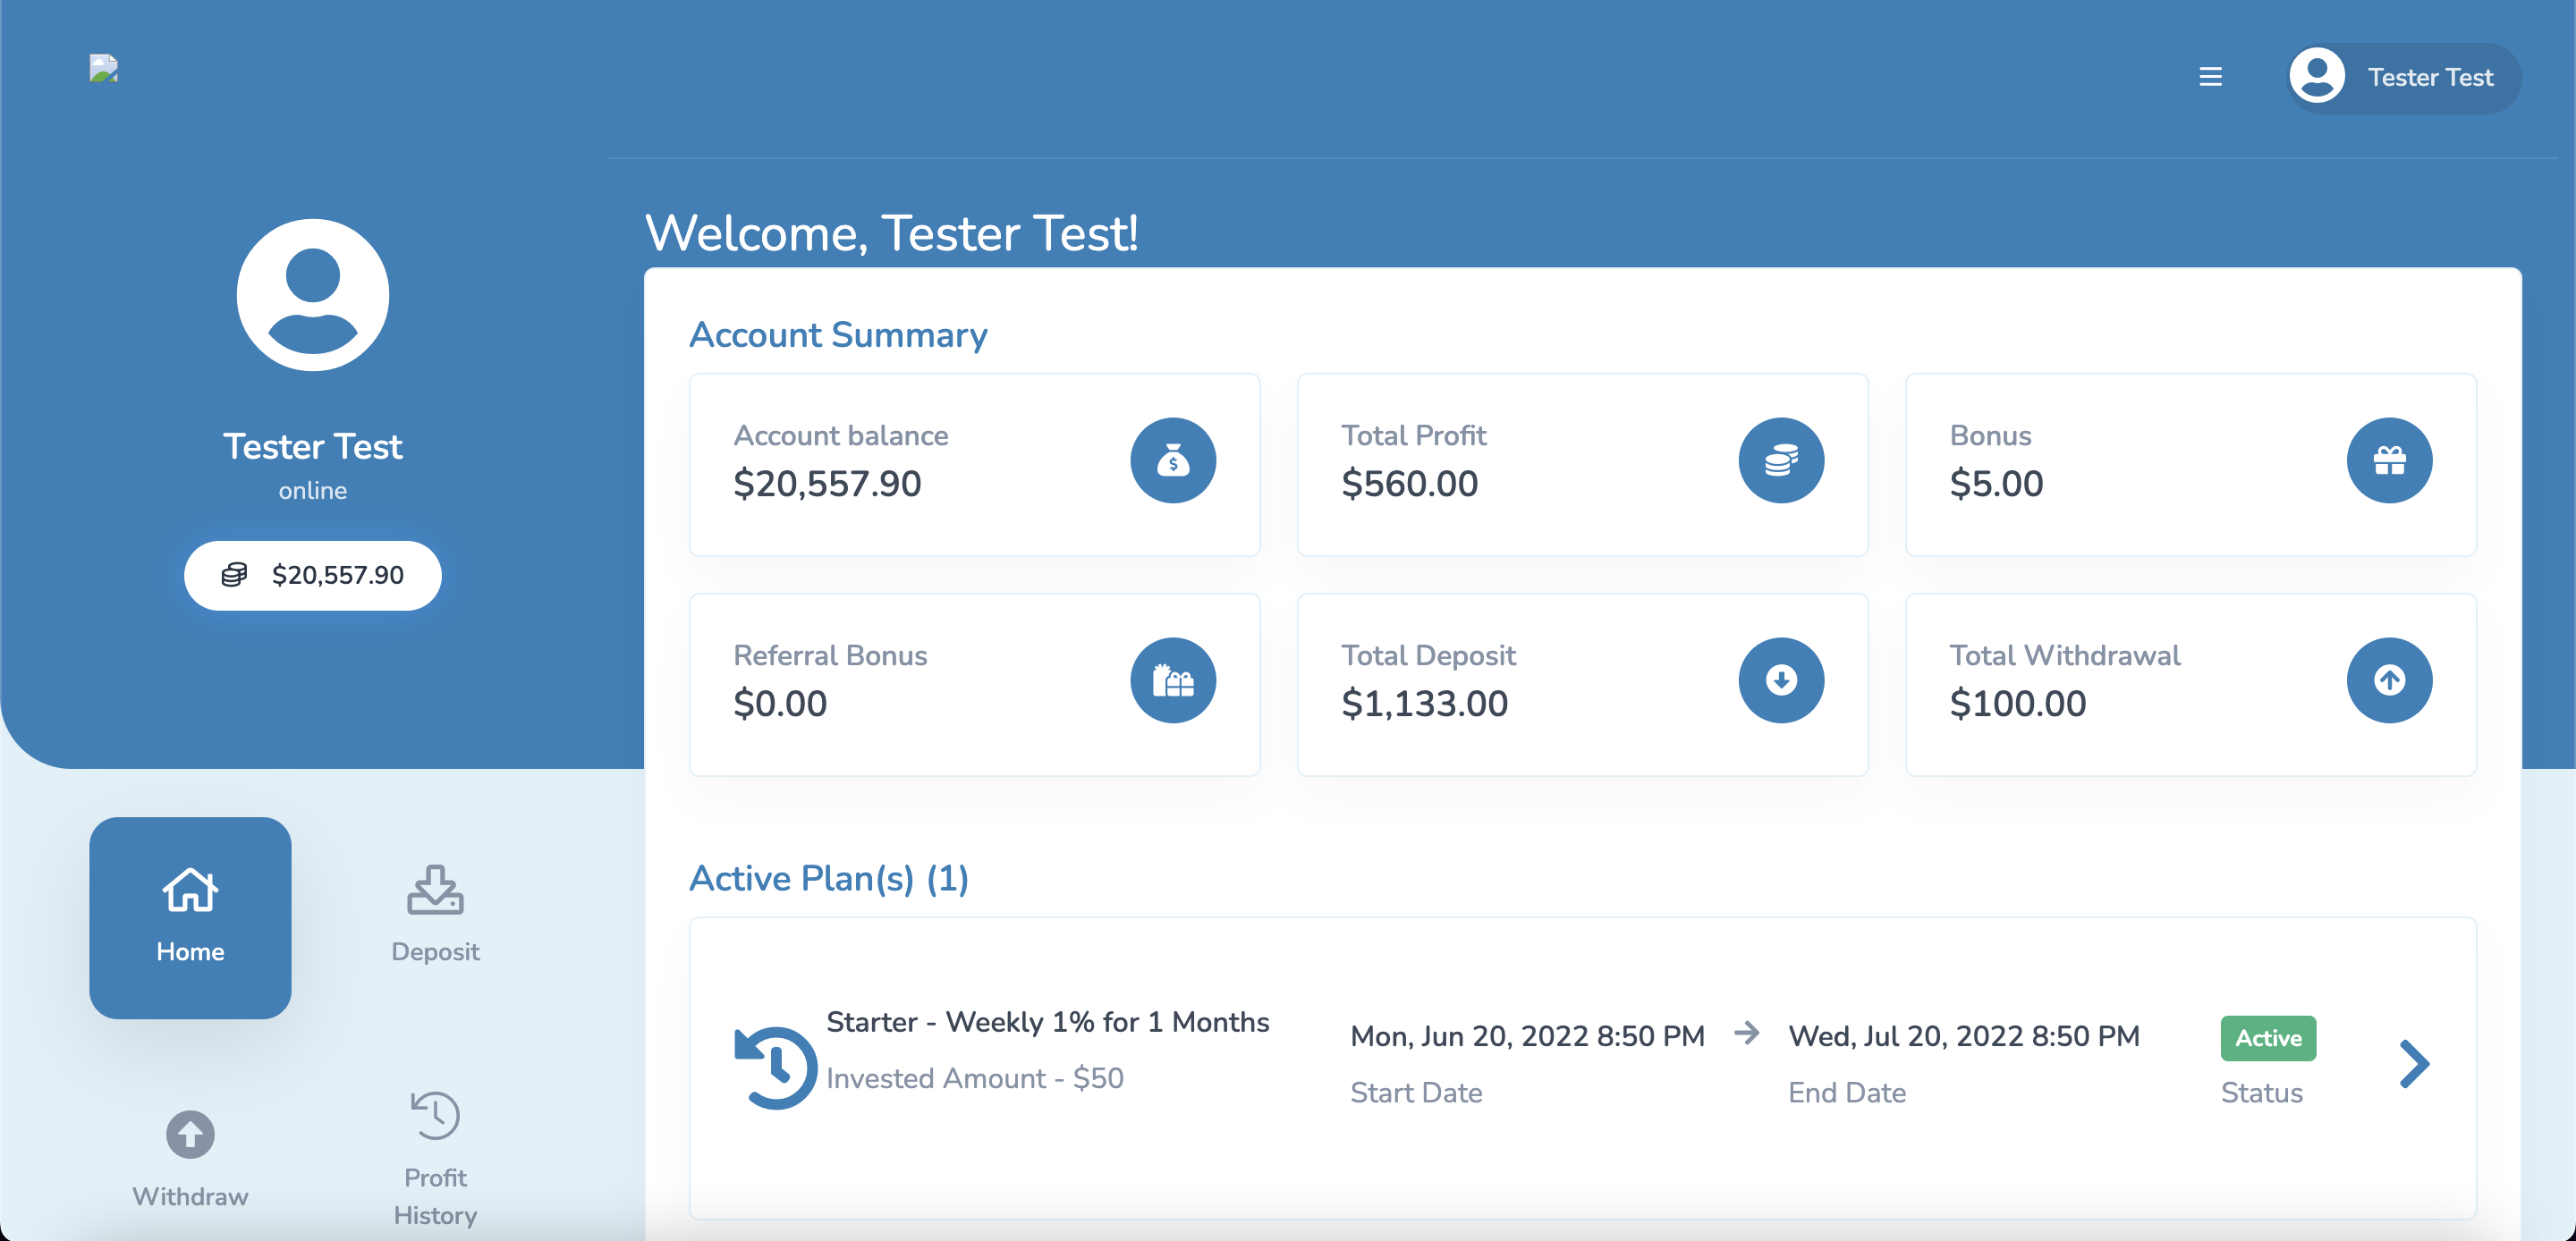Open the Tester Test profile dropdown

pyautogui.click(x=2429, y=78)
